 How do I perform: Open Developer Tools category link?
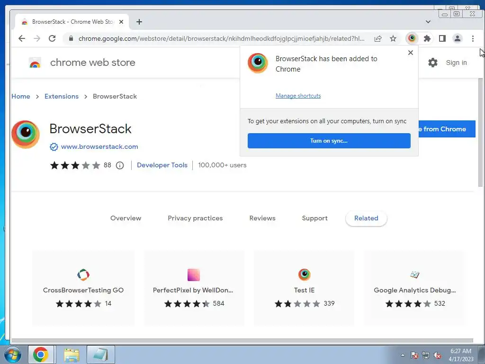(x=162, y=165)
